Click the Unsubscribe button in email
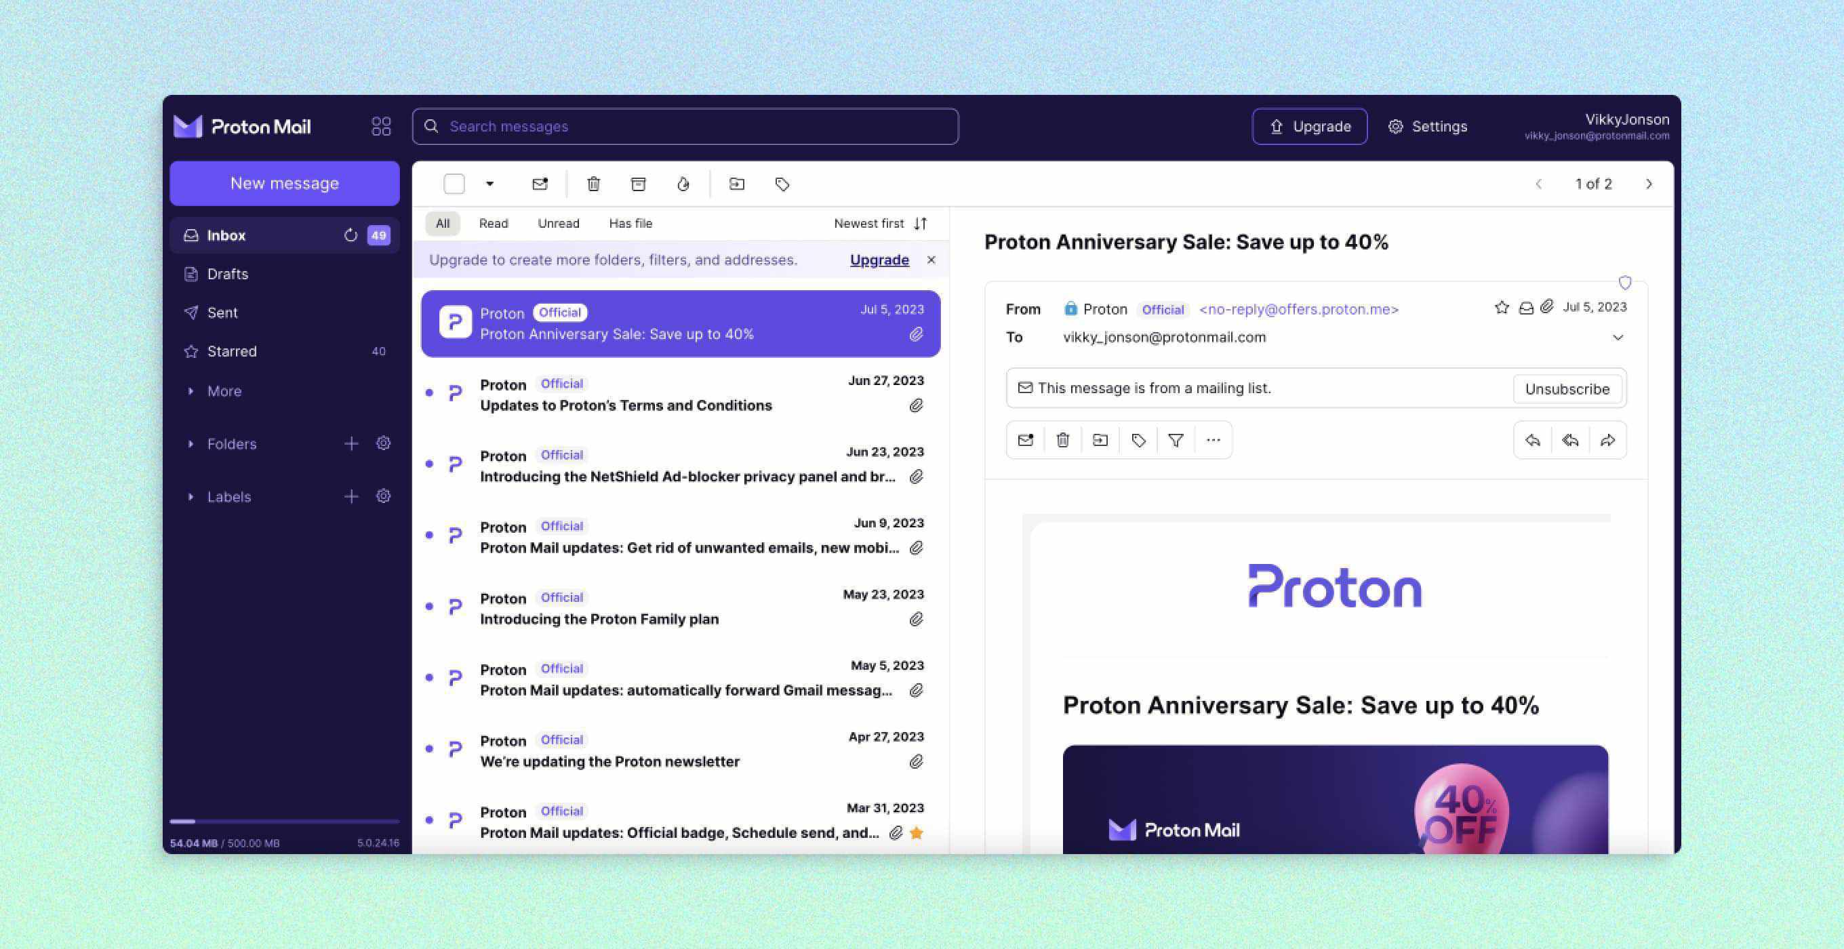The width and height of the screenshot is (1844, 949). 1567,387
